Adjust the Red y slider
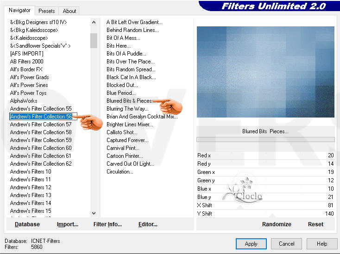The image size is (340, 254). coord(265,164)
